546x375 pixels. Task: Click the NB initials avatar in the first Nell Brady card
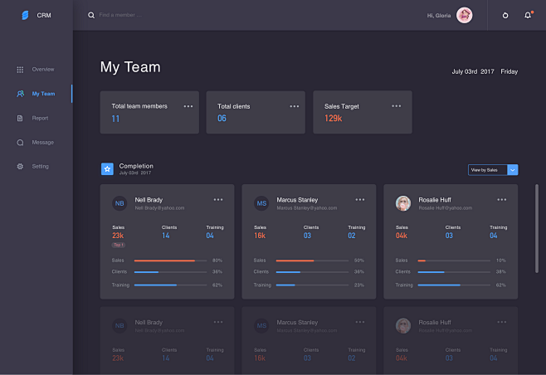[x=119, y=203]
